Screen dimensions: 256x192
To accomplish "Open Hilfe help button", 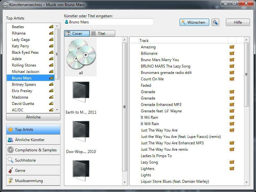I will tap(238, 22).
